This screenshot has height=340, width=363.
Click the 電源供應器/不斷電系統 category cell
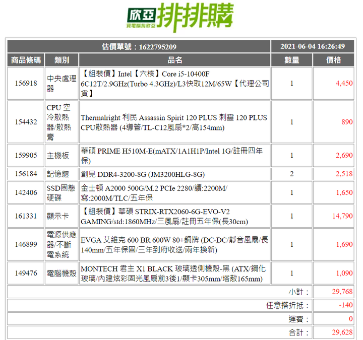[62, 244]
